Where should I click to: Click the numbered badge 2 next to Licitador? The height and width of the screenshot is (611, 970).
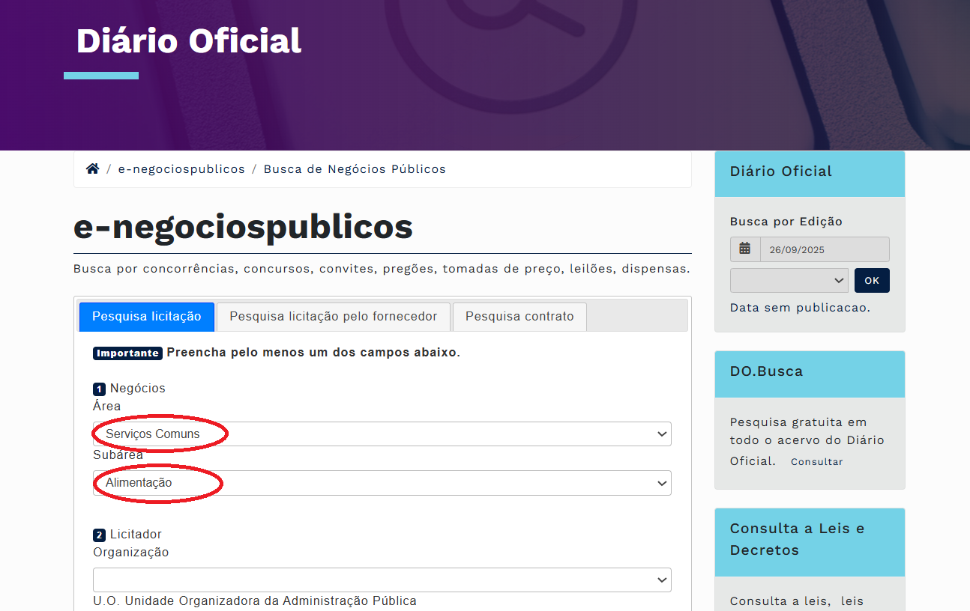[x=98, y=534]
